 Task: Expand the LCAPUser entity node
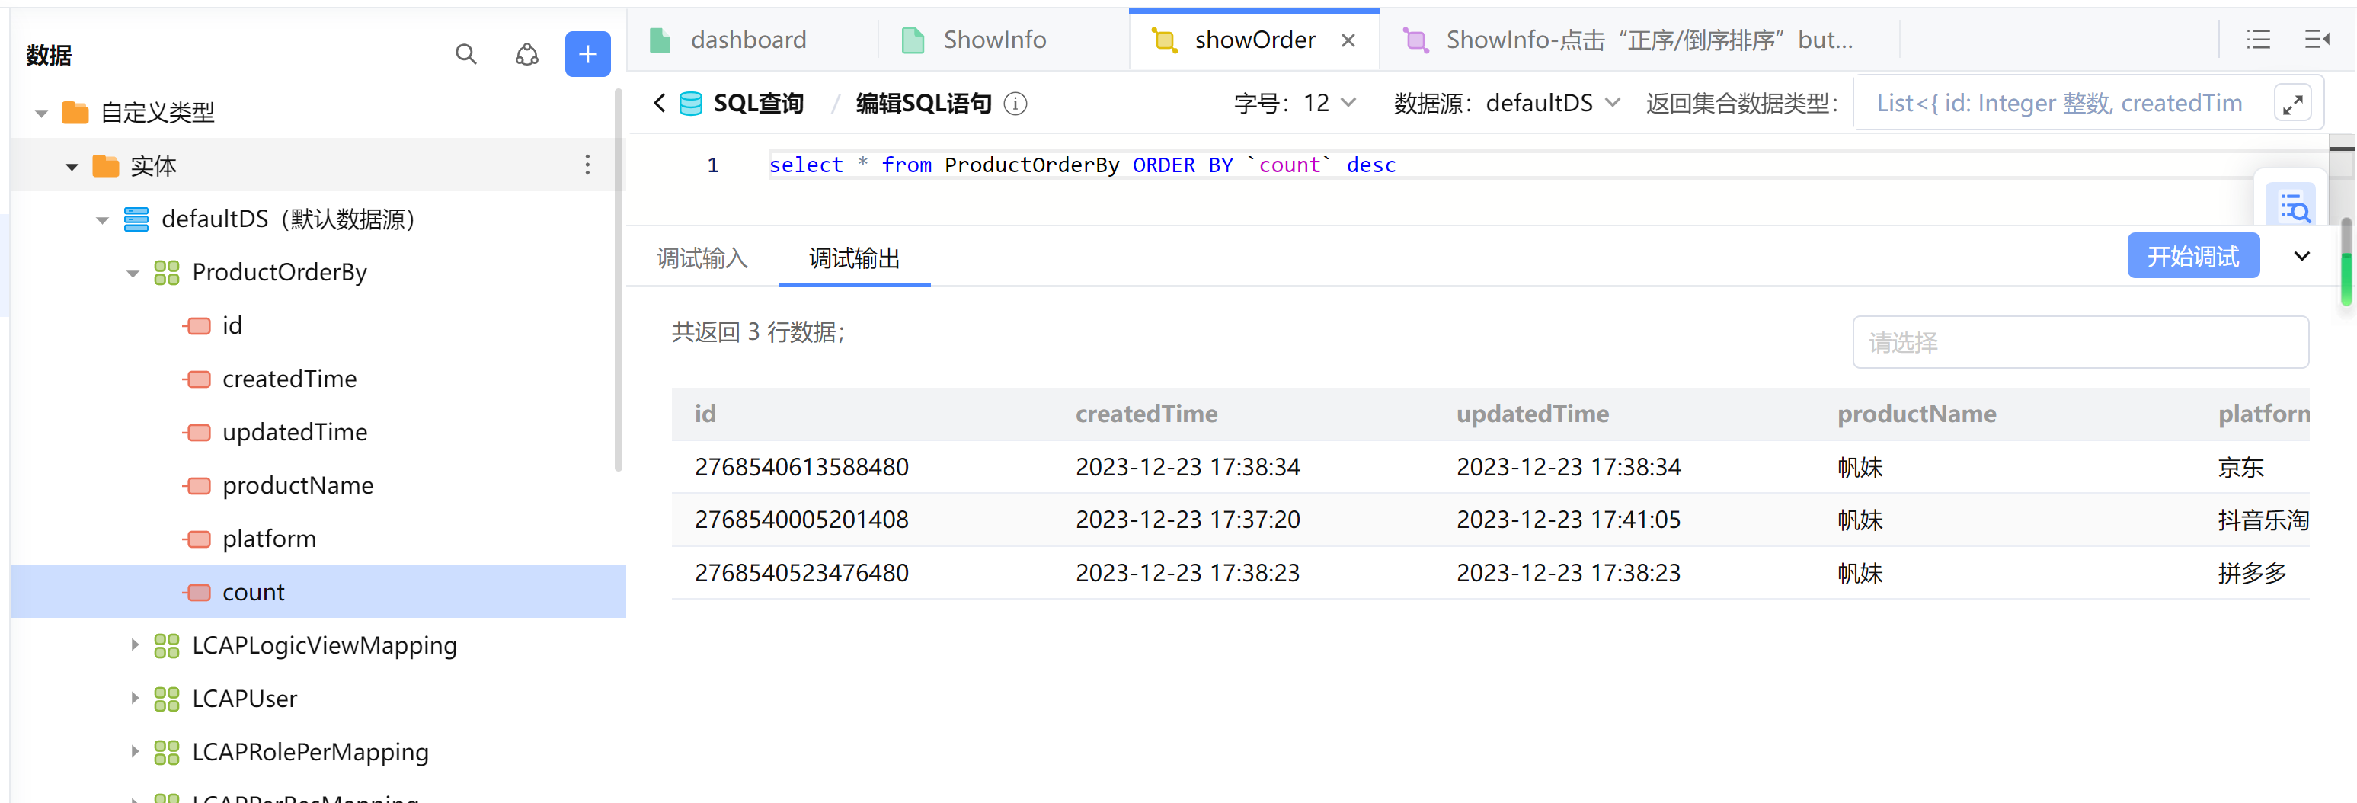click(135, 698)
